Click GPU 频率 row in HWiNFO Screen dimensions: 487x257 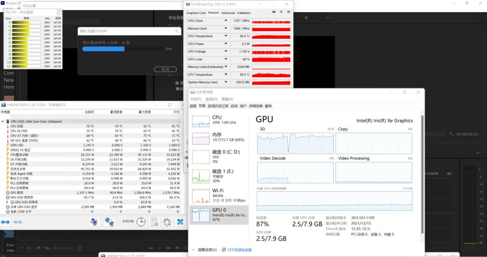(91, 193)
